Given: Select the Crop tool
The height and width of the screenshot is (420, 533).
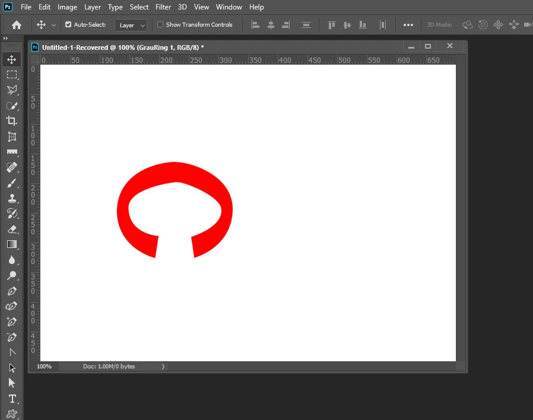Looking at the screenshot, I should pos(12,121).
